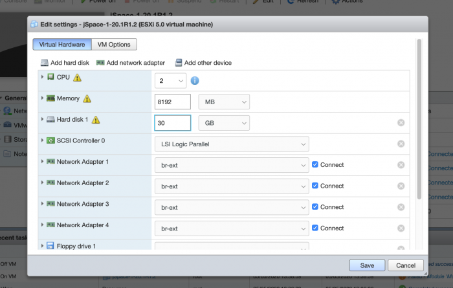Viewport: 453px width, 288px height.
Task: Open the Hard disk unit GB dropdown
Action: click(x=224, y=123)
